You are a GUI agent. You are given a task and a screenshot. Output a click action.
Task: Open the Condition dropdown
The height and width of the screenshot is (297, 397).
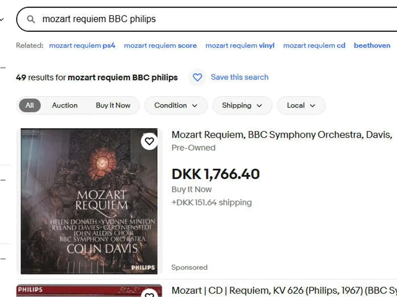(176, 105)
